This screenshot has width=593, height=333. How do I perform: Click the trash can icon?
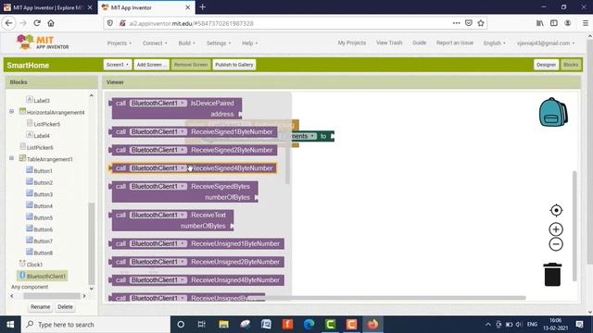tap(552, 275)
